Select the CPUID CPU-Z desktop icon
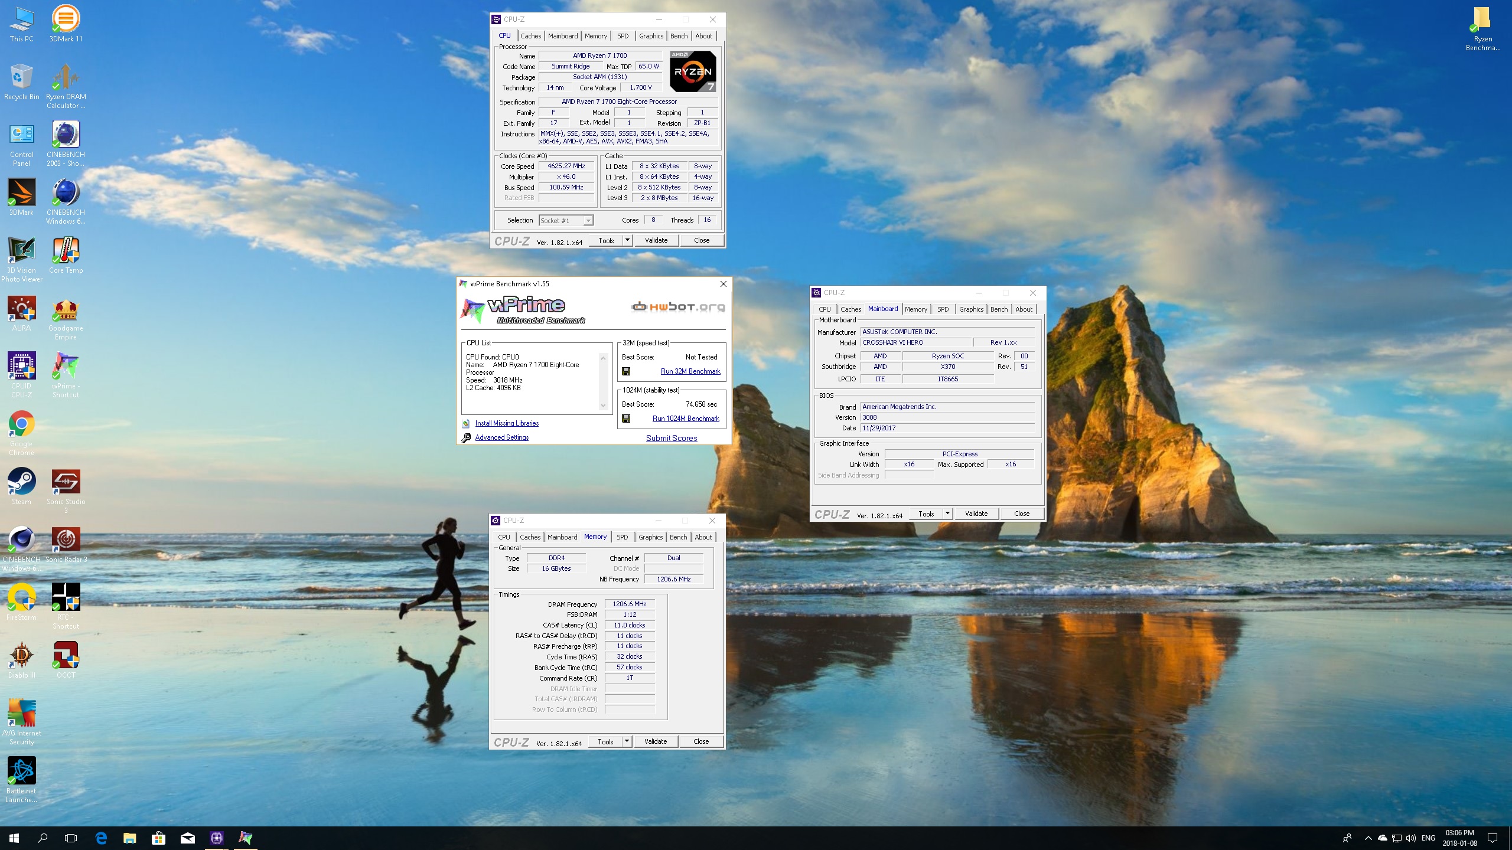This screenshot has height=850, width=1512. coord(21,375)
